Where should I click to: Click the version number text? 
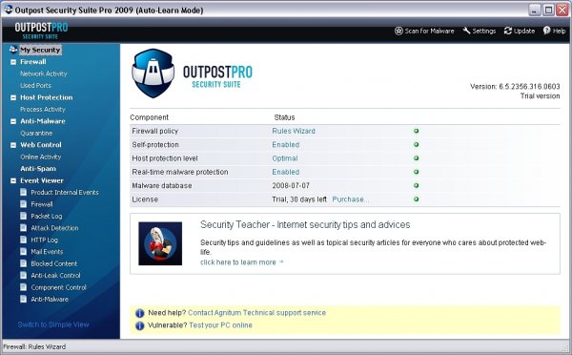coord(515,87)
